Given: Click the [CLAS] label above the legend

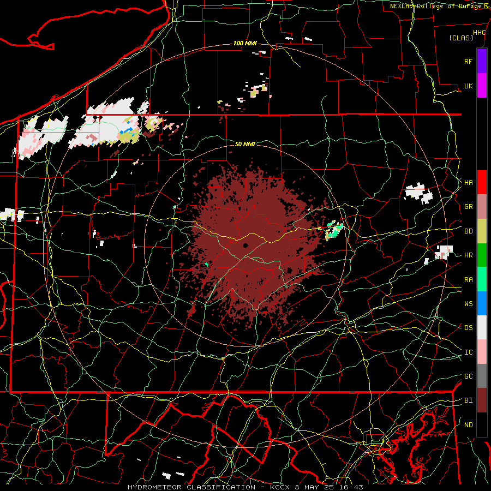Looking at the screenshot, I should coord(461,38).
